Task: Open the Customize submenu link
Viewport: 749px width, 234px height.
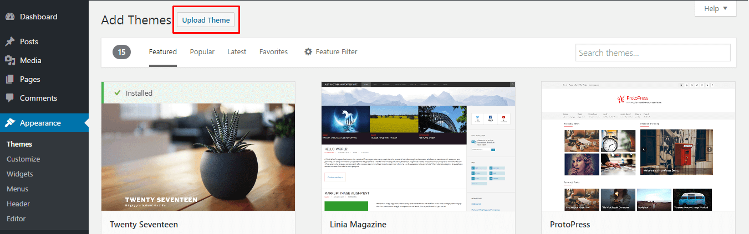Action: pos(23,159)
